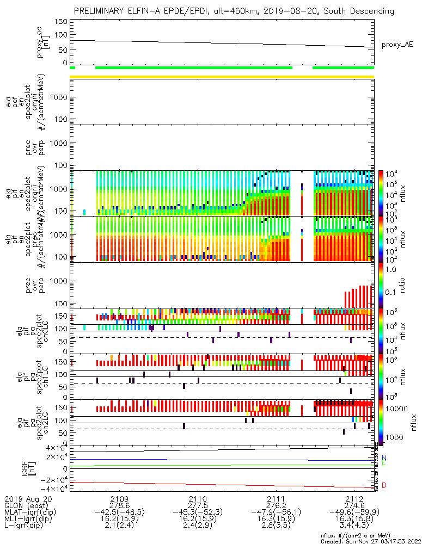Screen dimensions: 422x544
Task: Select the 2109 time axis tick label
Action: pos(119,499)
